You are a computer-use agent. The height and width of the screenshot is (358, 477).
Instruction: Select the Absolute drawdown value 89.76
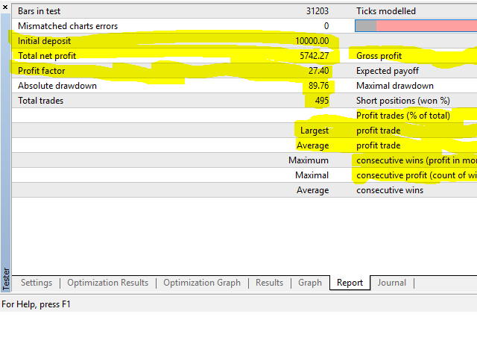tap(318, 86)
